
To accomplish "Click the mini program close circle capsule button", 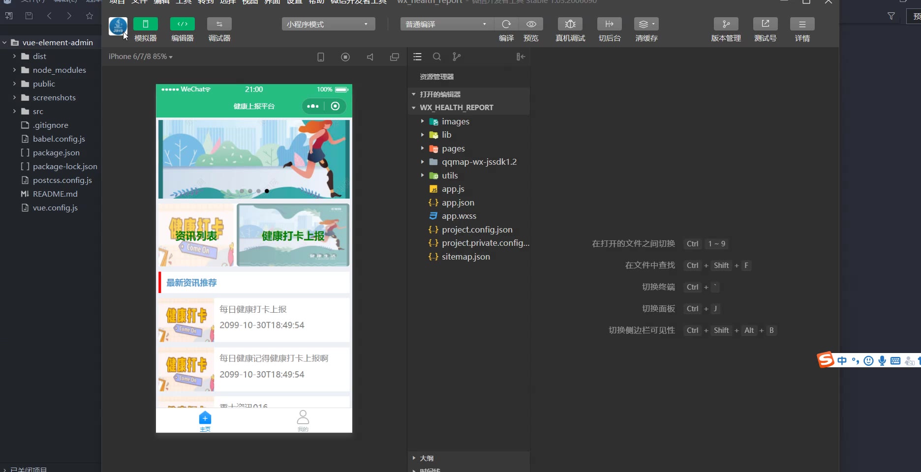I will [336, 106].
